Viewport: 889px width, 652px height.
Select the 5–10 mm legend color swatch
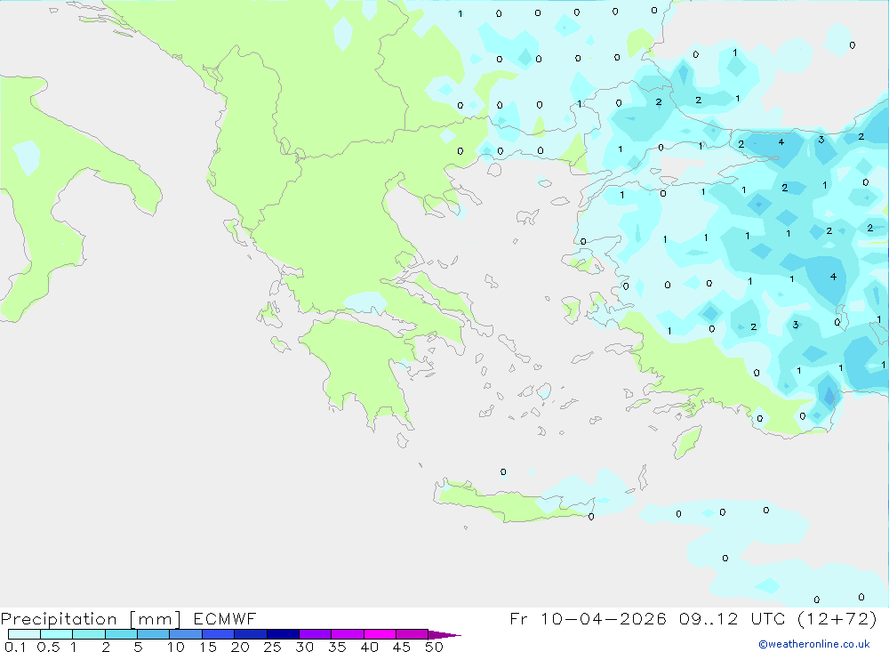[154, 634]
